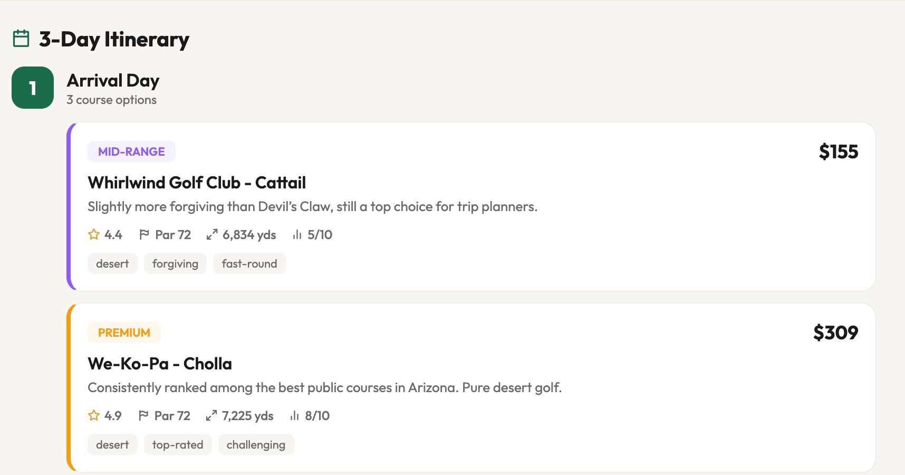Select the green day 1 number badge
Screen dimensions: 905x475
click(33, 88)
